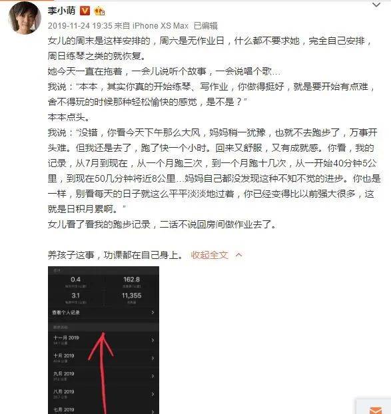This screenshot has width=391, height=414.
Task: Open 李小萌's profile avatar photo
Action: (x=25, y=18)
